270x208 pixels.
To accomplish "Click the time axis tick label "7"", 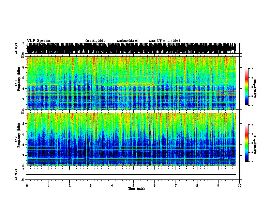I will tap(176, 186).
